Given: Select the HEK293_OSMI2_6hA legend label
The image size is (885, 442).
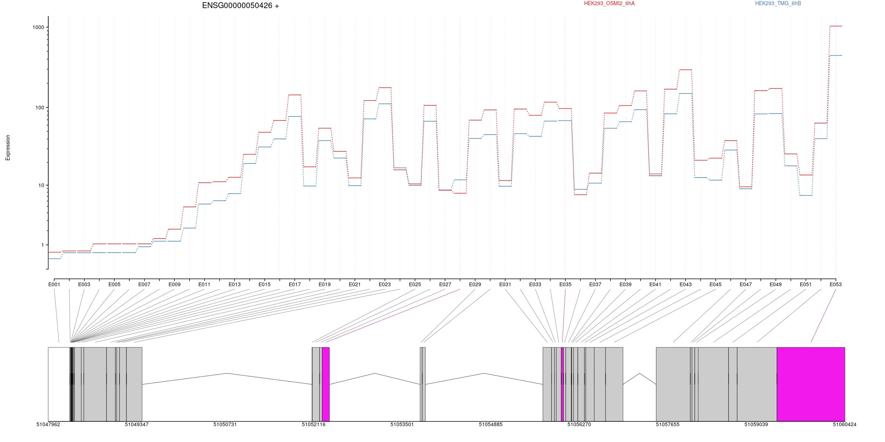Looking at the screenshot, I should (x=609, y=4).
